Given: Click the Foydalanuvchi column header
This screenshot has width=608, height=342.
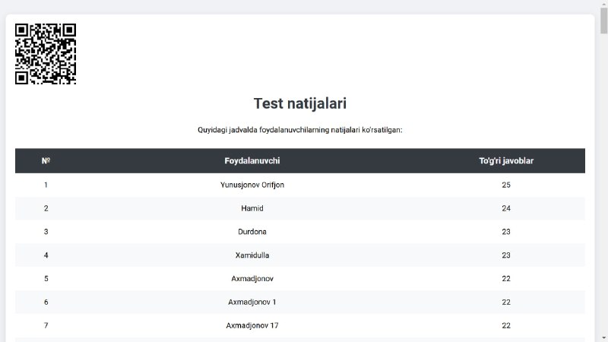Looking at the screenshot, I should (252, 161).
